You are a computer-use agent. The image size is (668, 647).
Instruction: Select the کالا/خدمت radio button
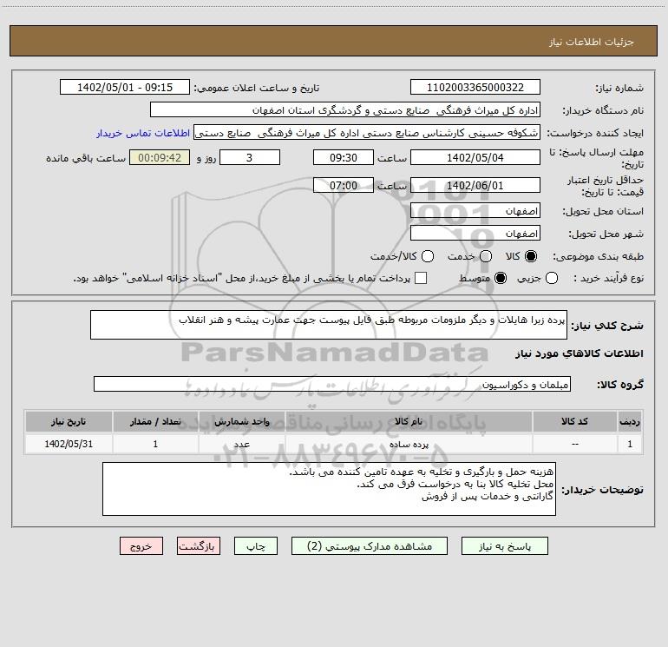click(x=428, y=256)
